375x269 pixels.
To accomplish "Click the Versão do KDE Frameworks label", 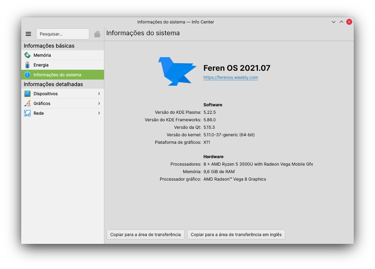I will pyautogui.click(x=173, y=120).
